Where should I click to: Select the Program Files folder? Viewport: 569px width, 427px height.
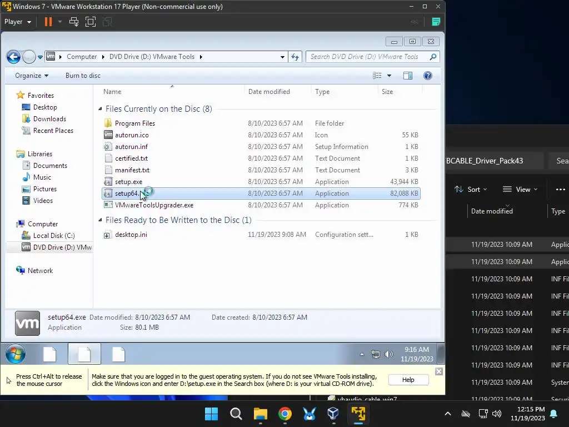(261, 123)
